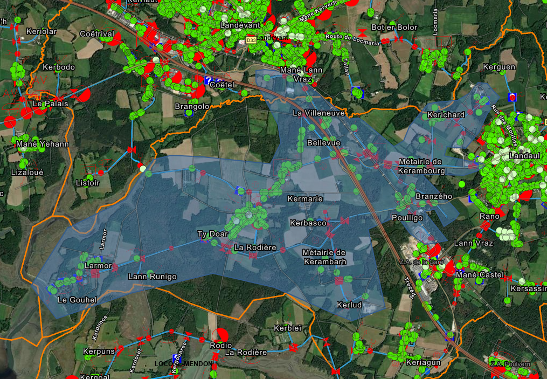Click the red pie marker right of Le Palais
547x379 pixels.
[x=83, y=95]
